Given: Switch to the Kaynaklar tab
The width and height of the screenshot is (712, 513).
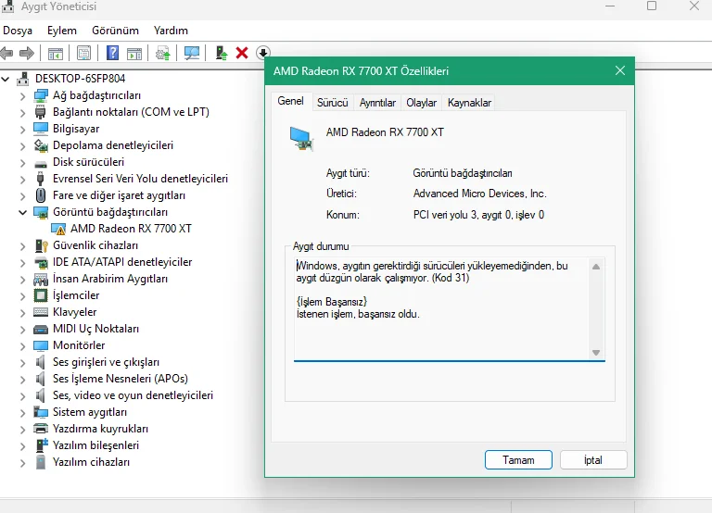Looking at the screenshot, I should click(x=469, y=103).
